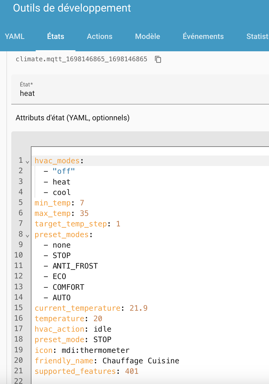Place cursor on the hvac_action idle value
The height and width of the screenshot is (384, 269).
coord(102,329)
